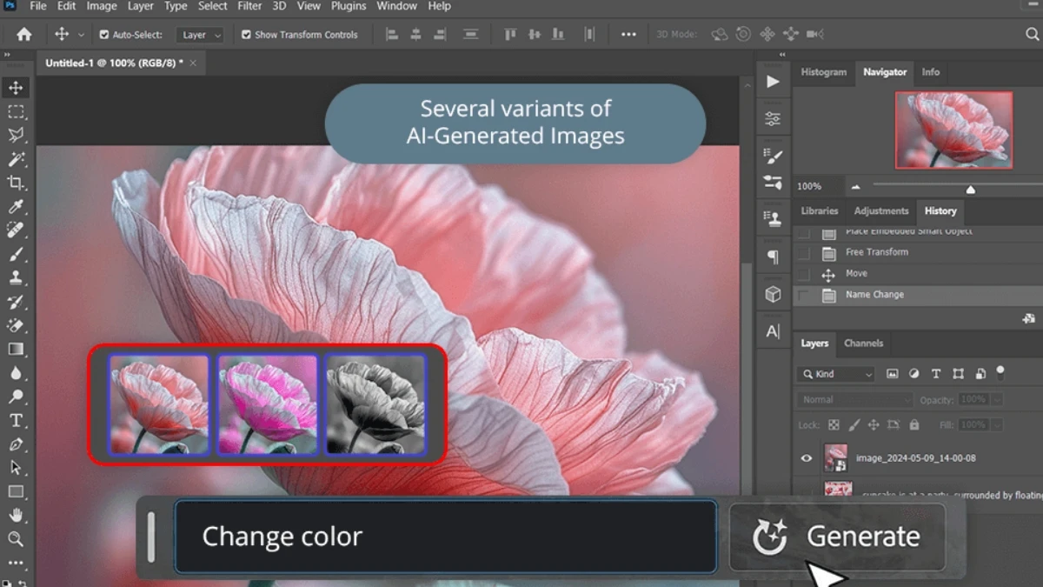Open the Properties panel sliders icon

click(x=773, y=119)
